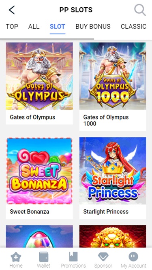Open the Wallet icon in bottom bar

(43, 257)
